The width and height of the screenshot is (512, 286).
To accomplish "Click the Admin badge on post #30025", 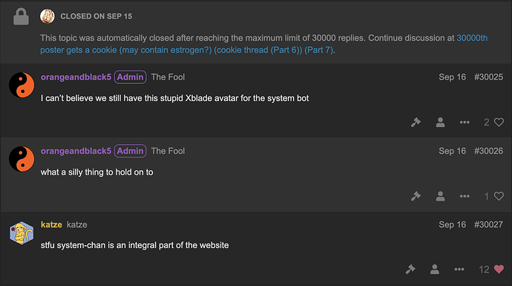I will coord(130,77).
